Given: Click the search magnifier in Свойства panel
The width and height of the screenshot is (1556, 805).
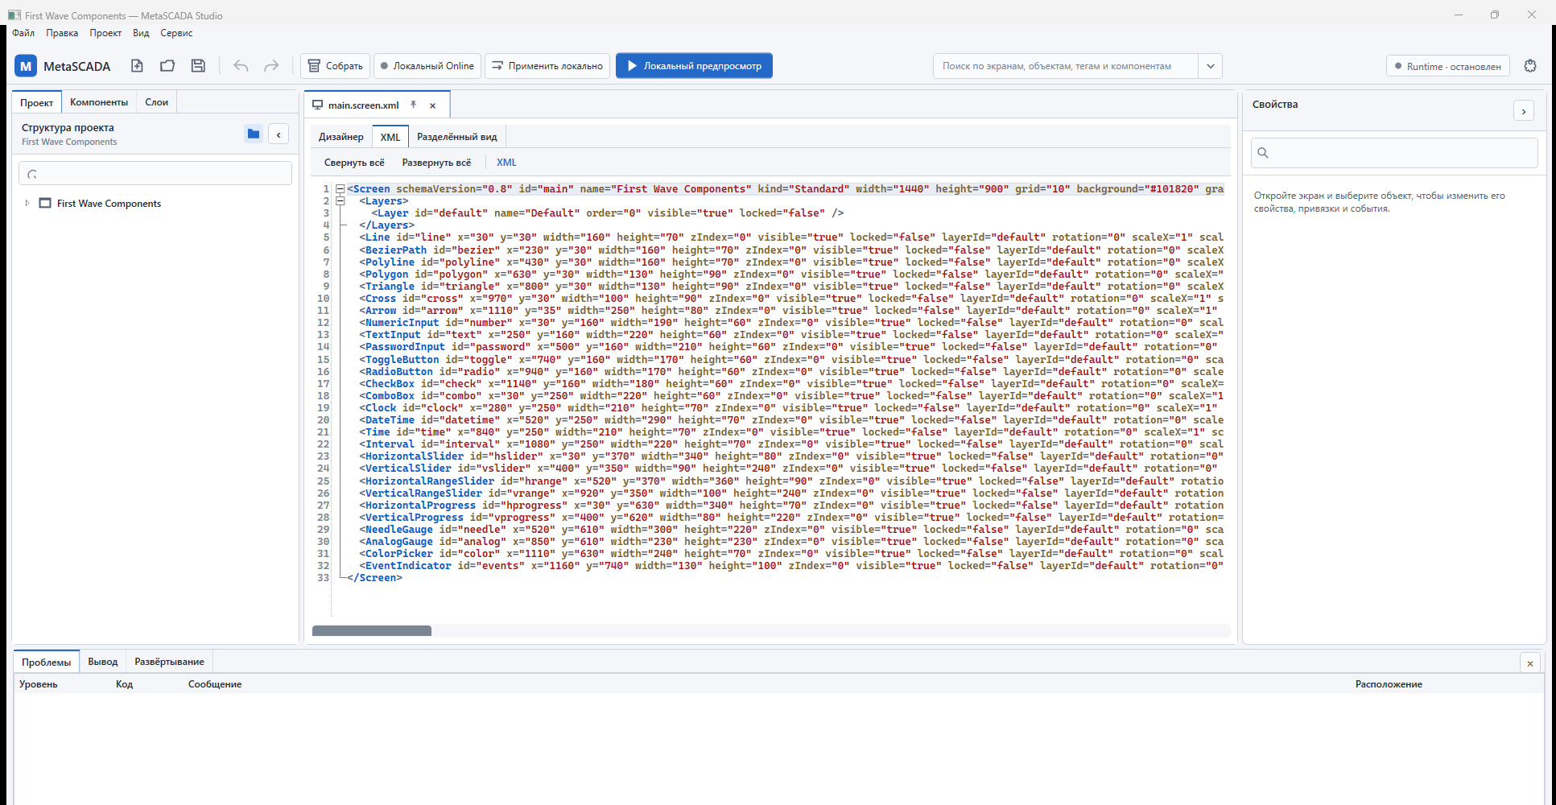Looking at the screenshot, I should tap(1263, 153).
